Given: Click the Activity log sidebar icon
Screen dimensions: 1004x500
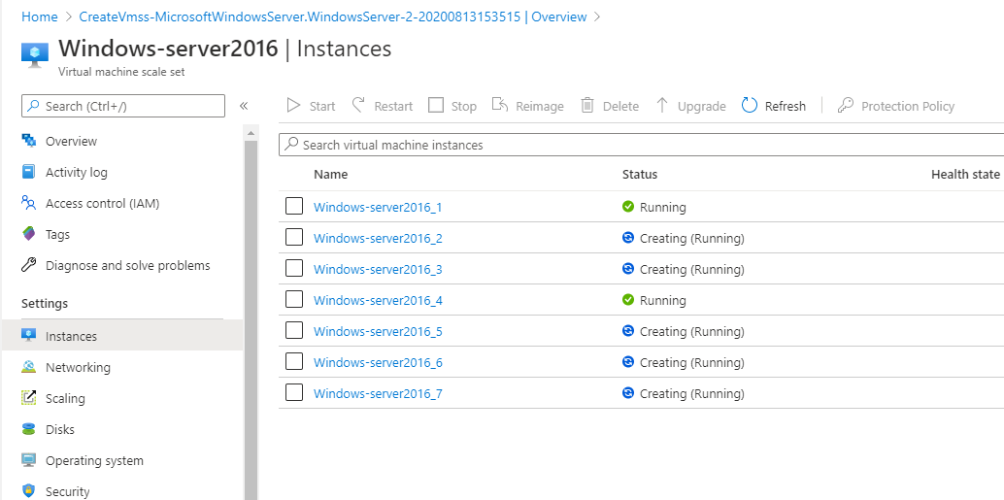Looking at the screenshot, I should point(29,172).
